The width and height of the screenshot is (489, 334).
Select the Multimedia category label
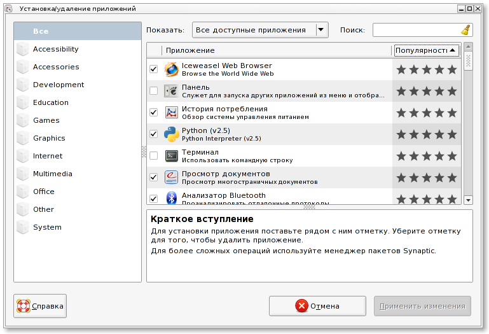coord(53,174)
